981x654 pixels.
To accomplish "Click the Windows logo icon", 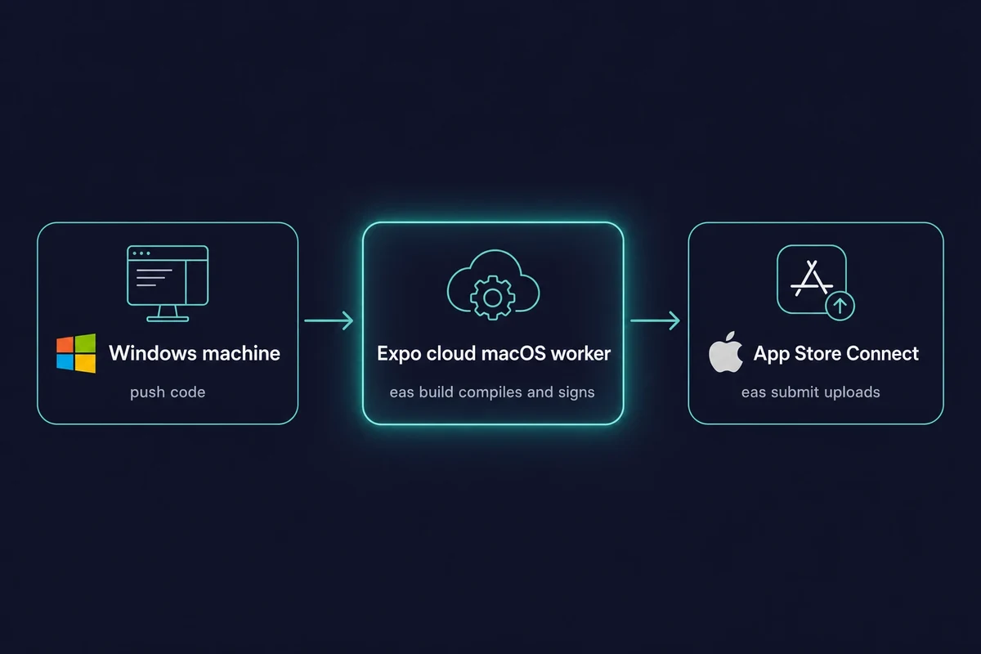I will click(76, 353).
